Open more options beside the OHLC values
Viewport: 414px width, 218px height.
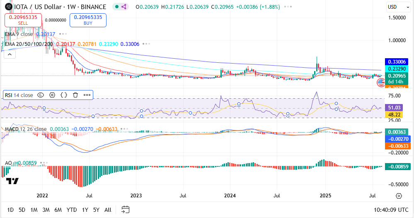click(288, 7)
